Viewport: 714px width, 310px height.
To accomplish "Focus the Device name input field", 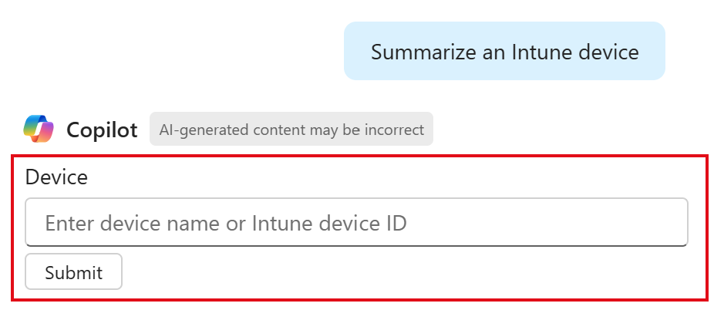I will pyautogui.click(x=356, y=223).
